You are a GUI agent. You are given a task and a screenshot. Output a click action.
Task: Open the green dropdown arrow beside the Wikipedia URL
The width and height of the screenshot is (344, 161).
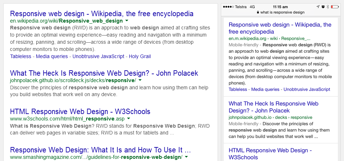pos(127,21)
